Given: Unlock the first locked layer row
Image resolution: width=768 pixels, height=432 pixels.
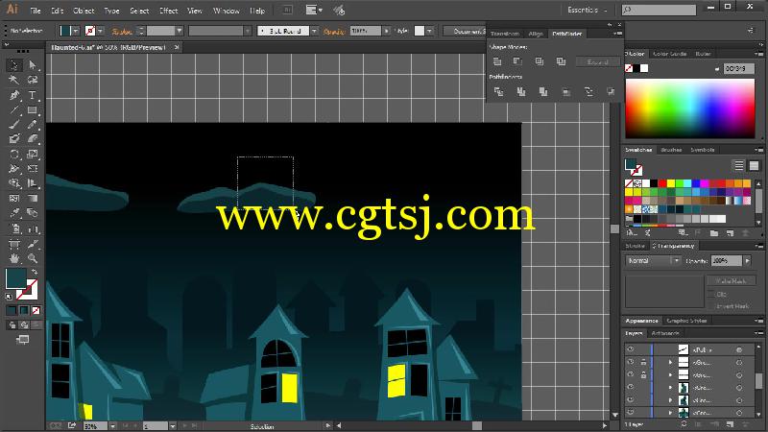Looking at the screenshot, I should coord(643,362).
